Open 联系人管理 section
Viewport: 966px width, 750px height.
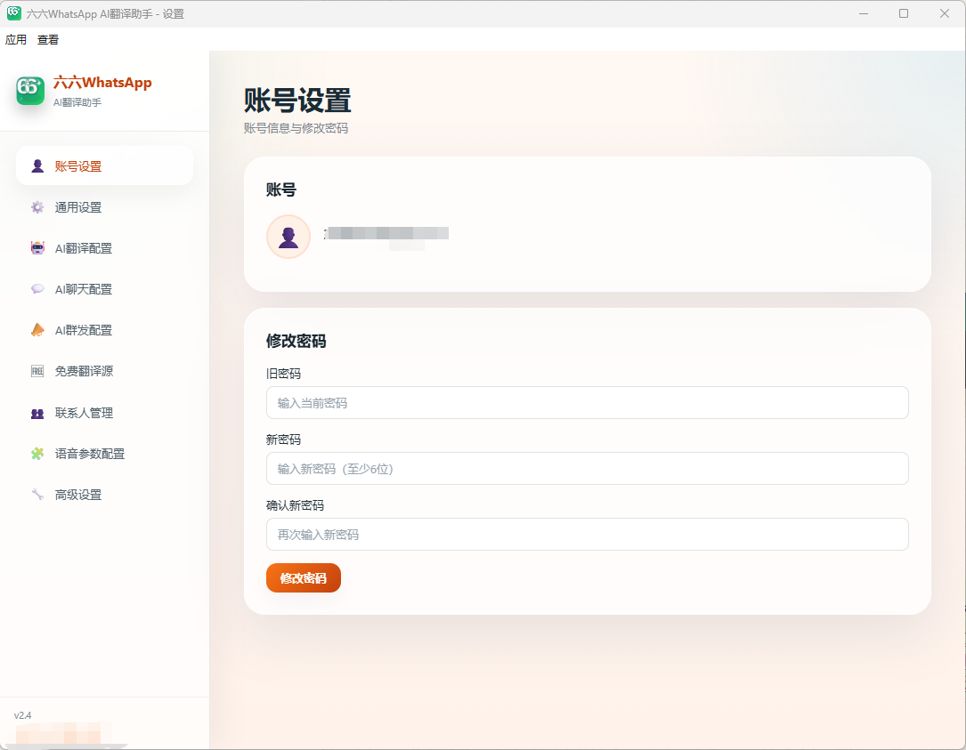tap(105, 413)
